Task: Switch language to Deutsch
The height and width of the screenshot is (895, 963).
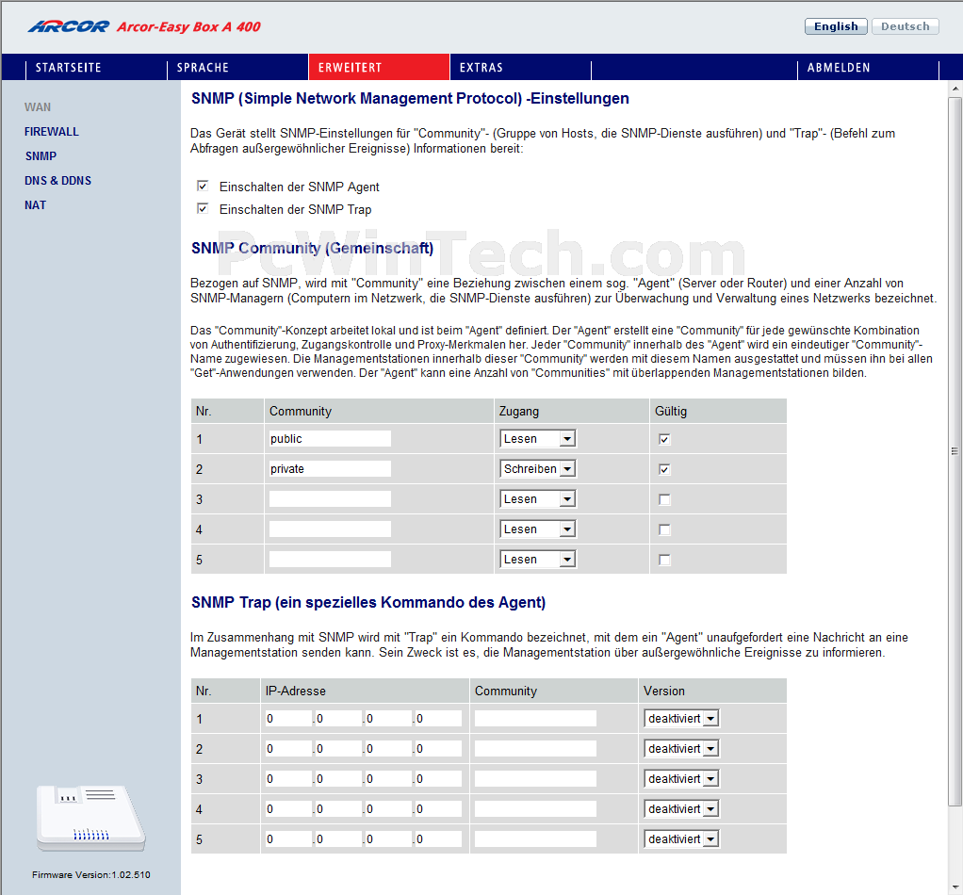Action: click(906, 26)
